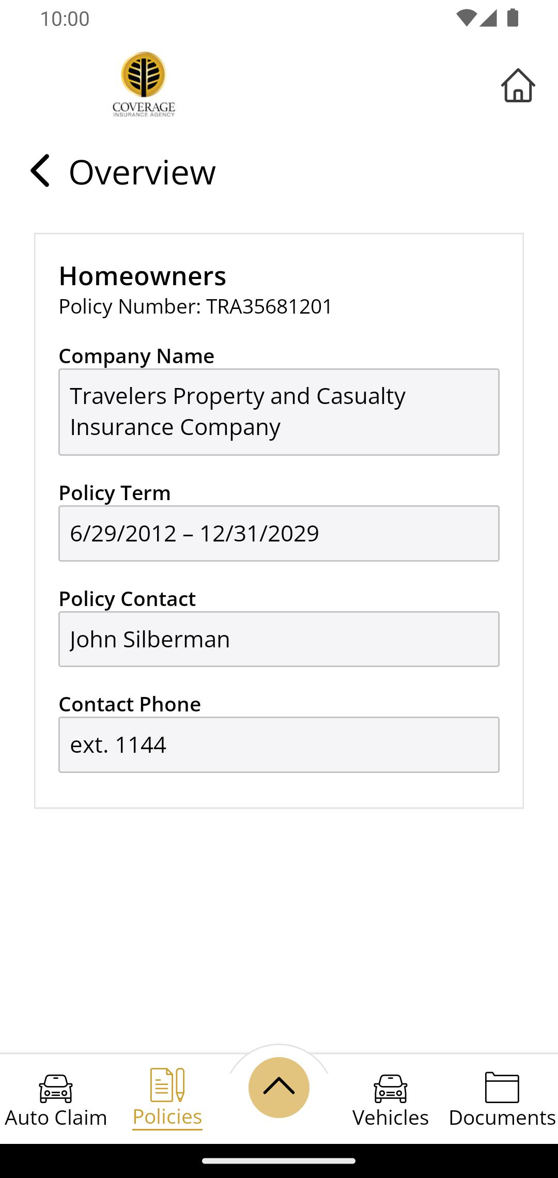This screenshot has height=1178, width=558.
Task: Tap the Overview page title
Action: click(142, 172)
